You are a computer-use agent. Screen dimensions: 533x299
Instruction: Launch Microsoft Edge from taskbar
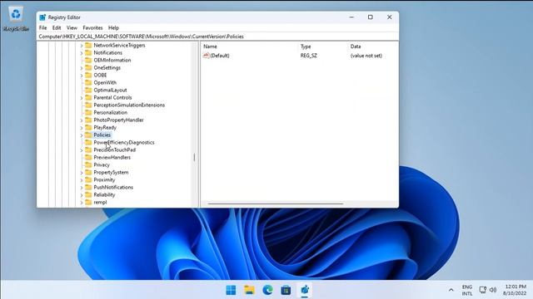tap(267, 290)
